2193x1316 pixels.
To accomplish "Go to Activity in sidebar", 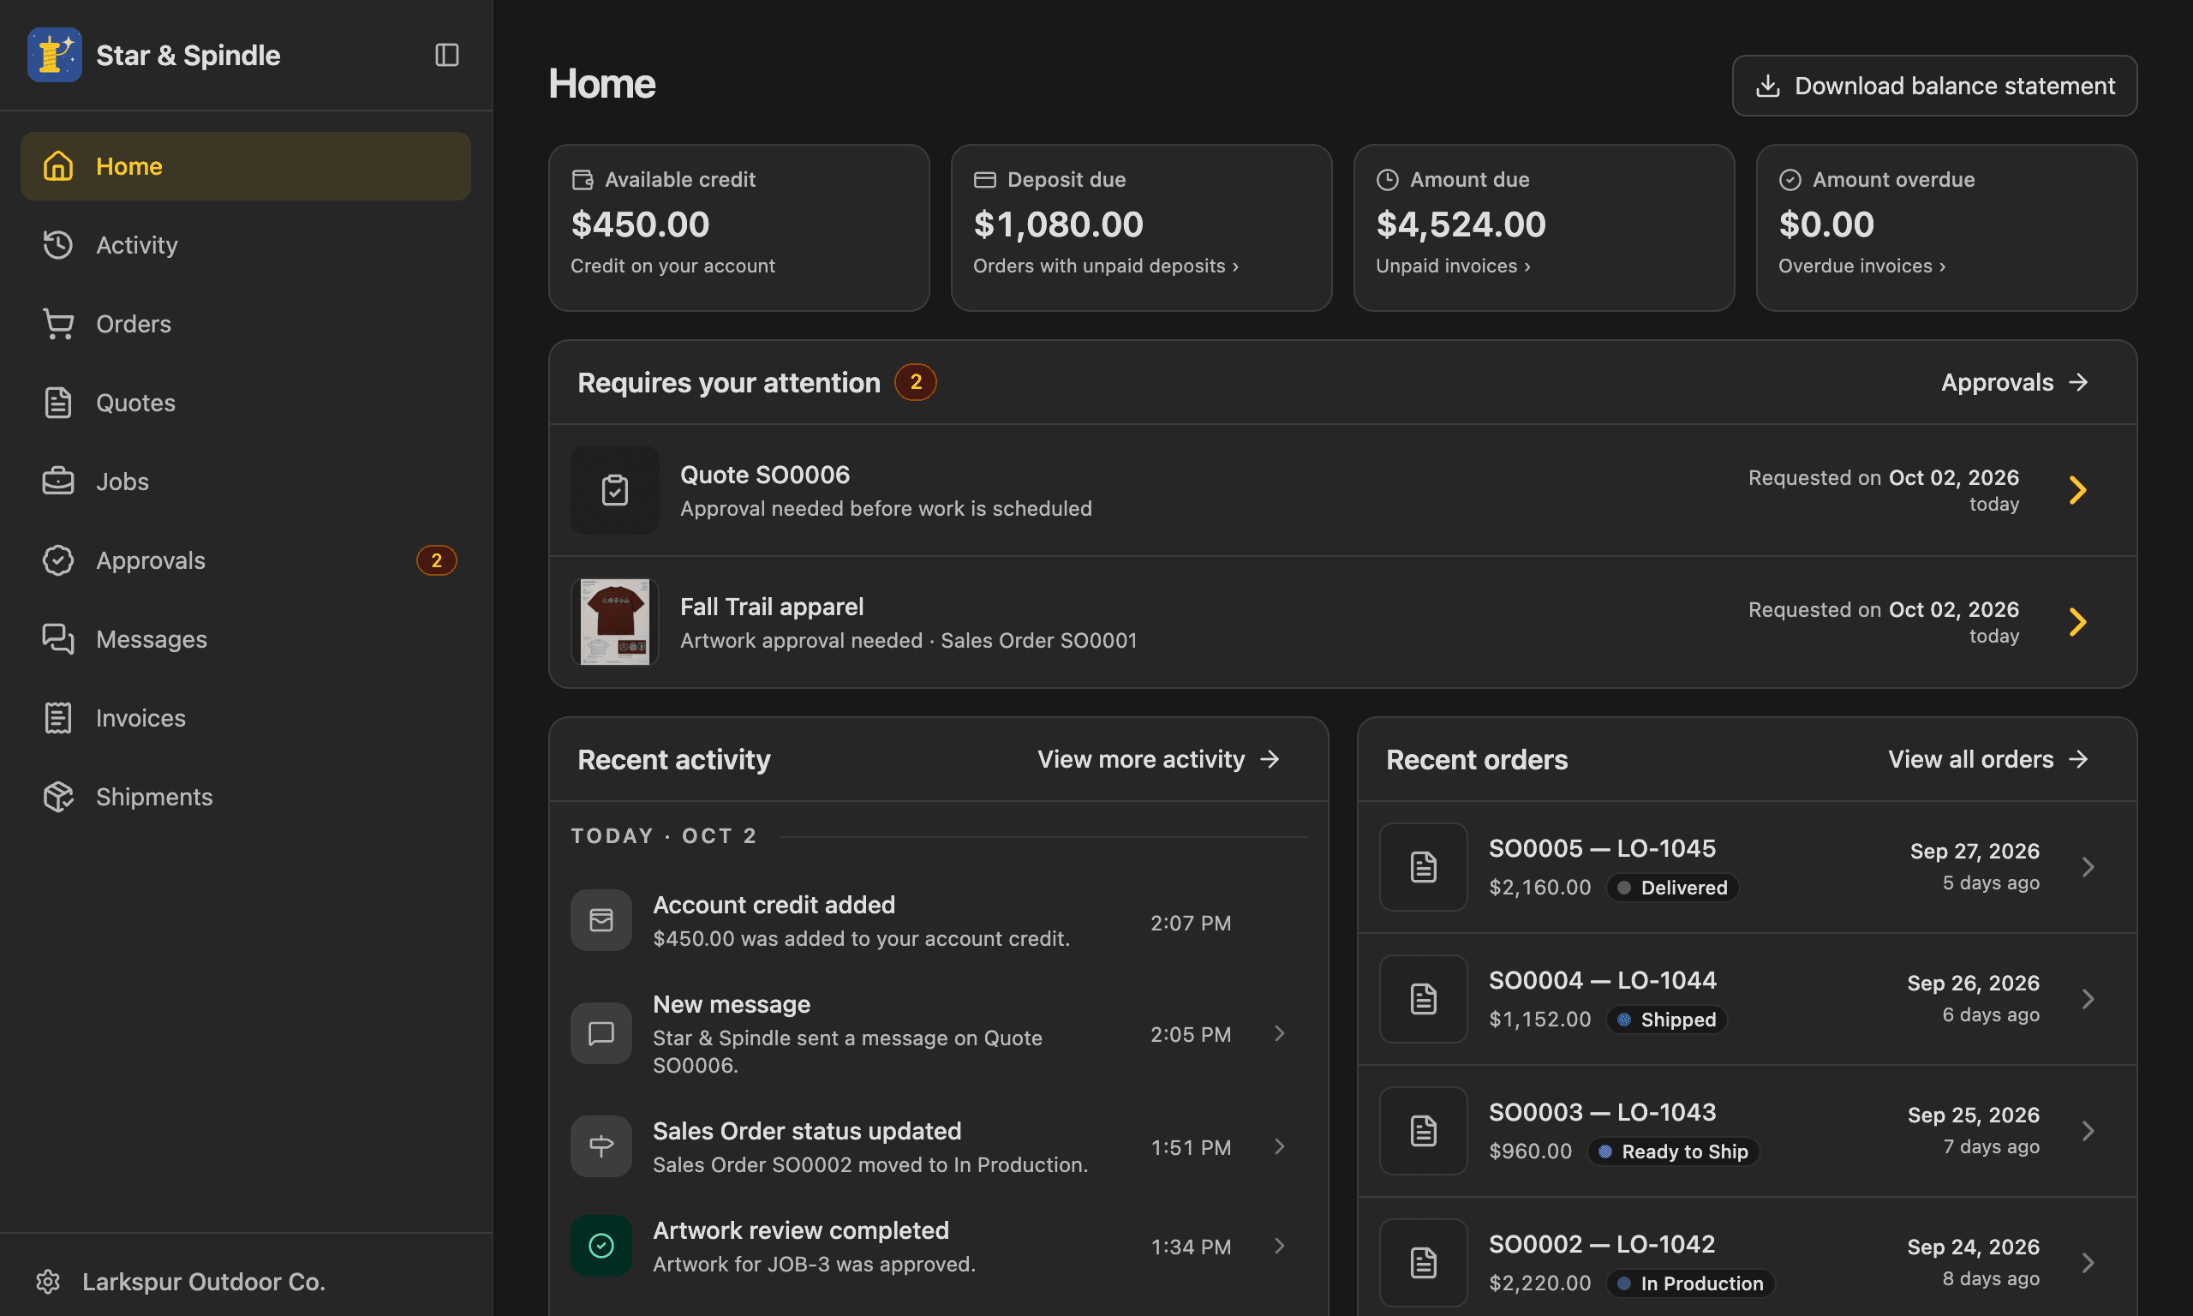I will tap(246, 245).
